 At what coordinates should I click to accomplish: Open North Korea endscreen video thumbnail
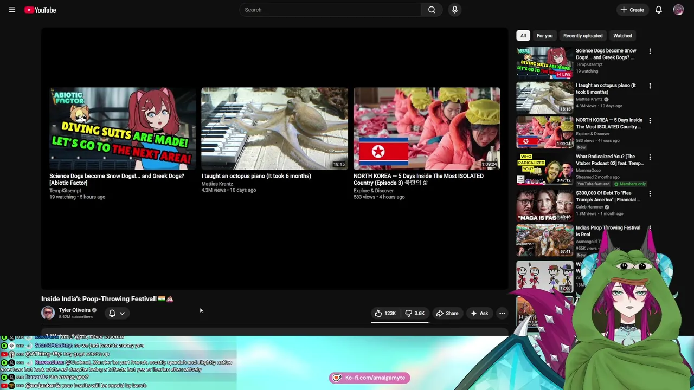427,128
